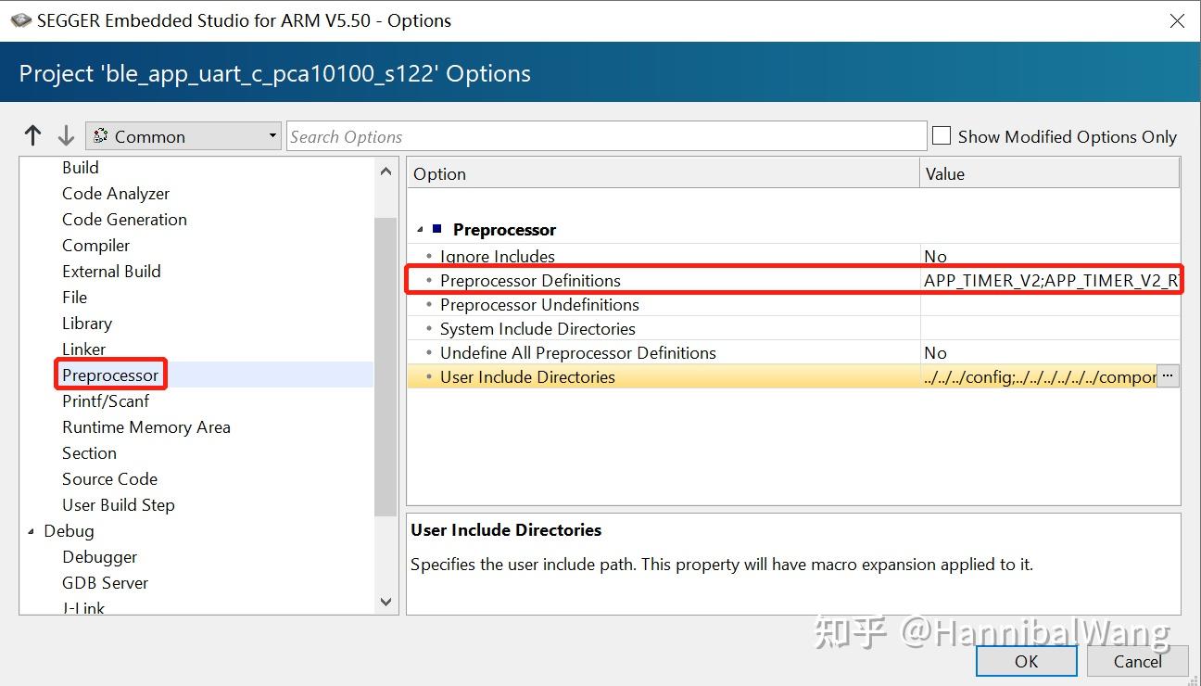The image size is (1201, 686).
Task: Collapse the Debug group in the sidebar
Action: [x=32, y=530]
